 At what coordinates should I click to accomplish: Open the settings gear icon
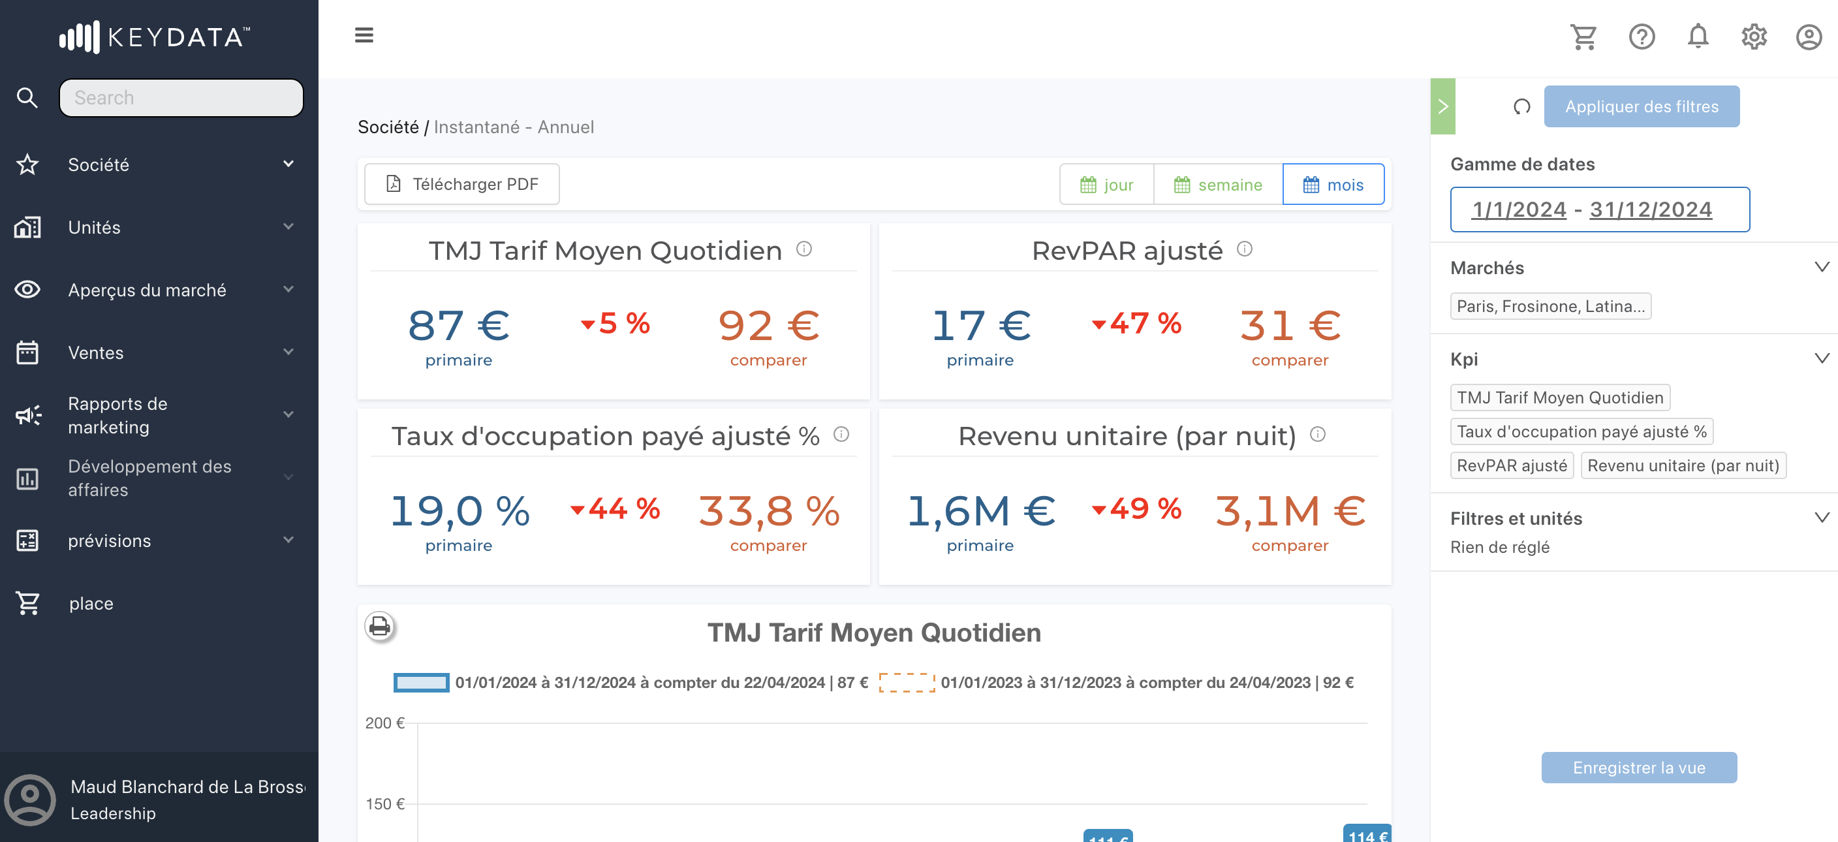coord(1753,37)
